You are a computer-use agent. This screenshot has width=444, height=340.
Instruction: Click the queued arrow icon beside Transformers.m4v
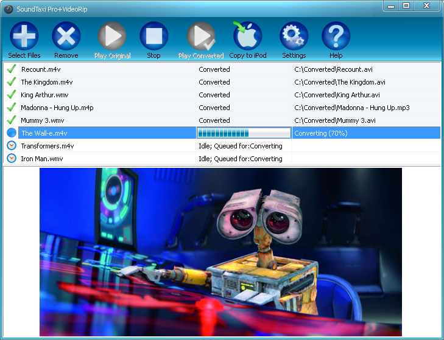tap(11, 146)
